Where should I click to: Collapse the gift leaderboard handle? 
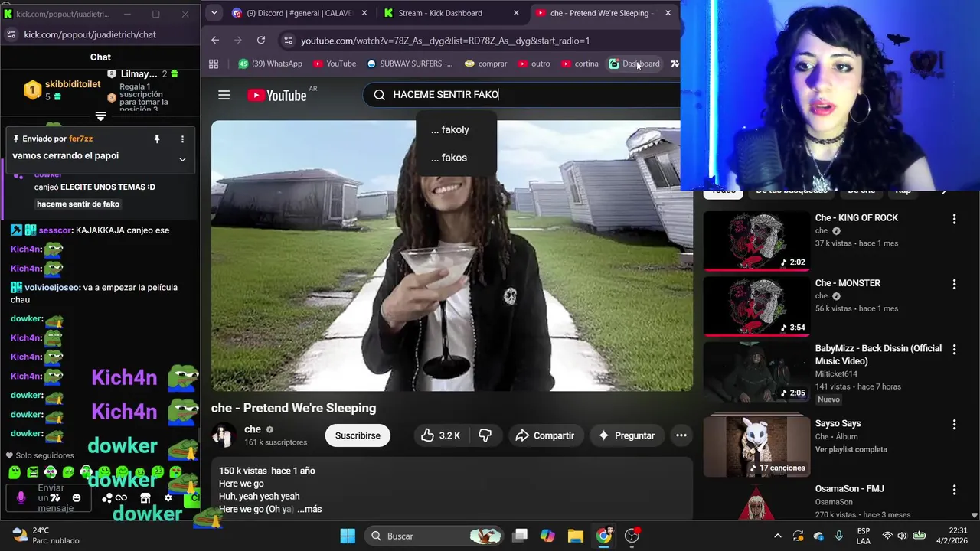coord(100,116)
